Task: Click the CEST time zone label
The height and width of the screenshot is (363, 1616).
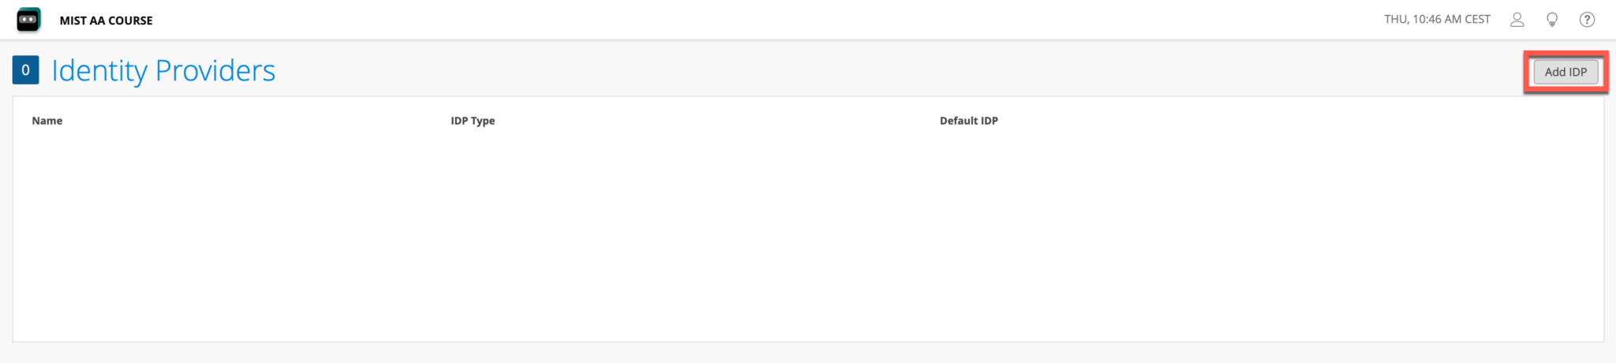Action: [1478, 20]
